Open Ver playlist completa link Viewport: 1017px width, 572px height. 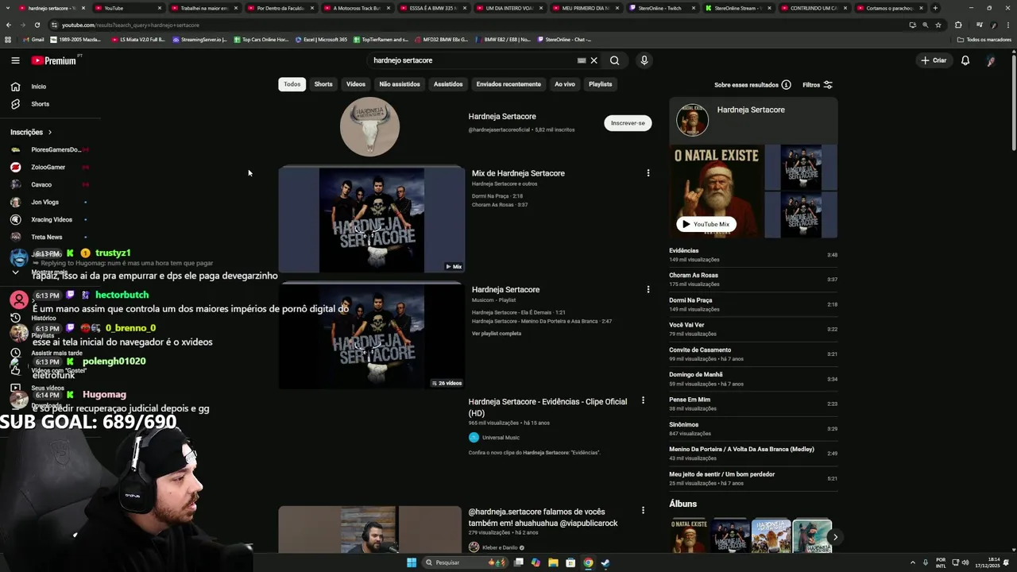pos(497,334)
